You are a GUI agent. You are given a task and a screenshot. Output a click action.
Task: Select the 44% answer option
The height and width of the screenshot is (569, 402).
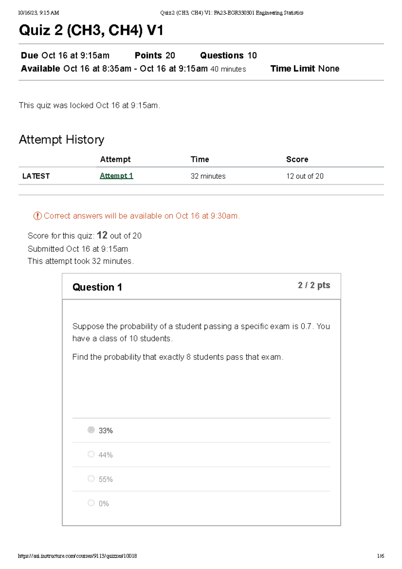coord(105,454)
